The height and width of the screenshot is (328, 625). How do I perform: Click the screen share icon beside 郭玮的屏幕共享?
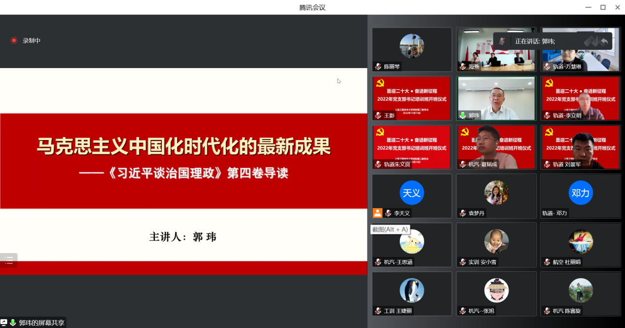coord(4,323)
